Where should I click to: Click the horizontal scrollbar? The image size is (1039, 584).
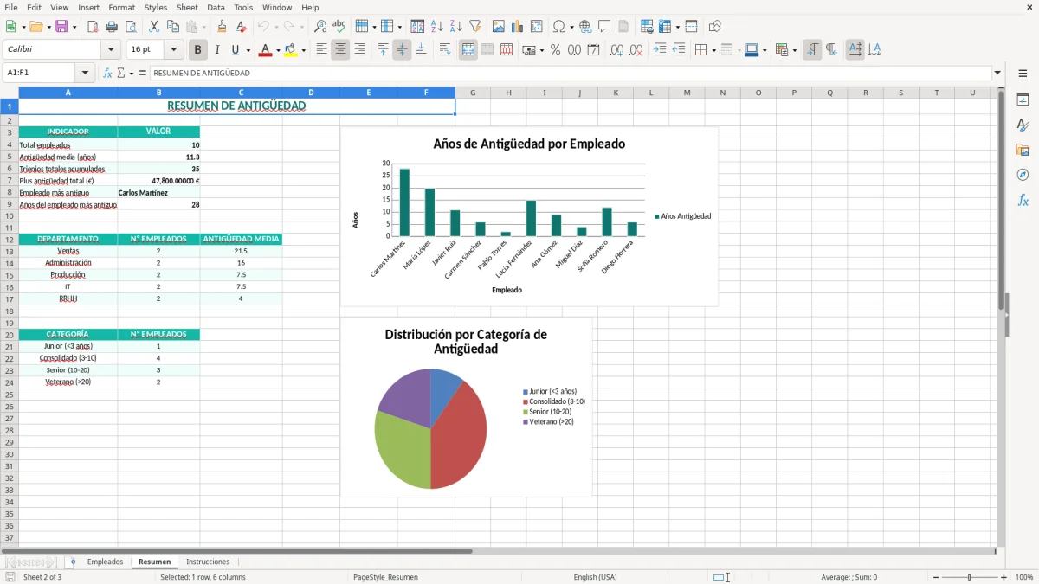click(237, 550)
